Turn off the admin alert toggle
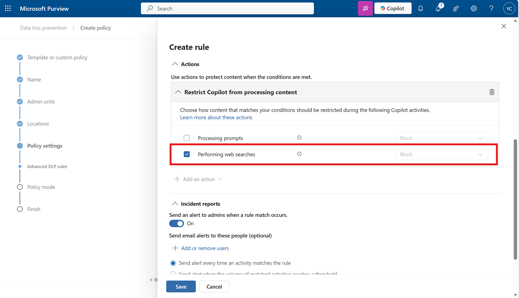 tap(176, 223)
